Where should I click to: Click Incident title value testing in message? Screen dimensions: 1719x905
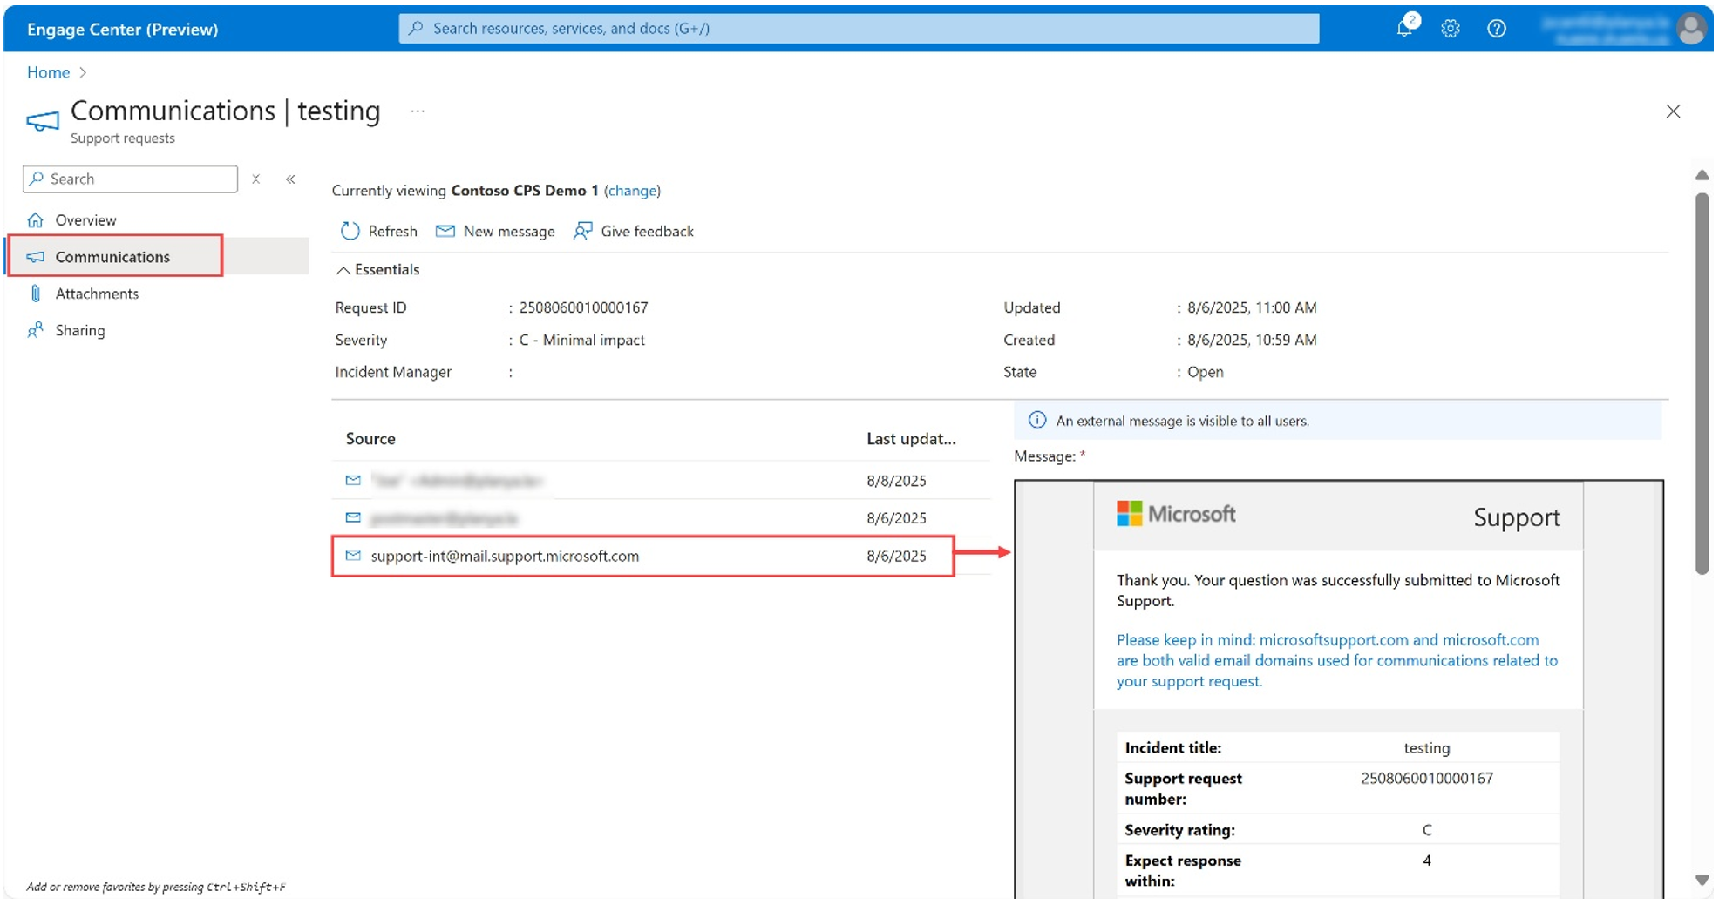tap(1427, 748)
